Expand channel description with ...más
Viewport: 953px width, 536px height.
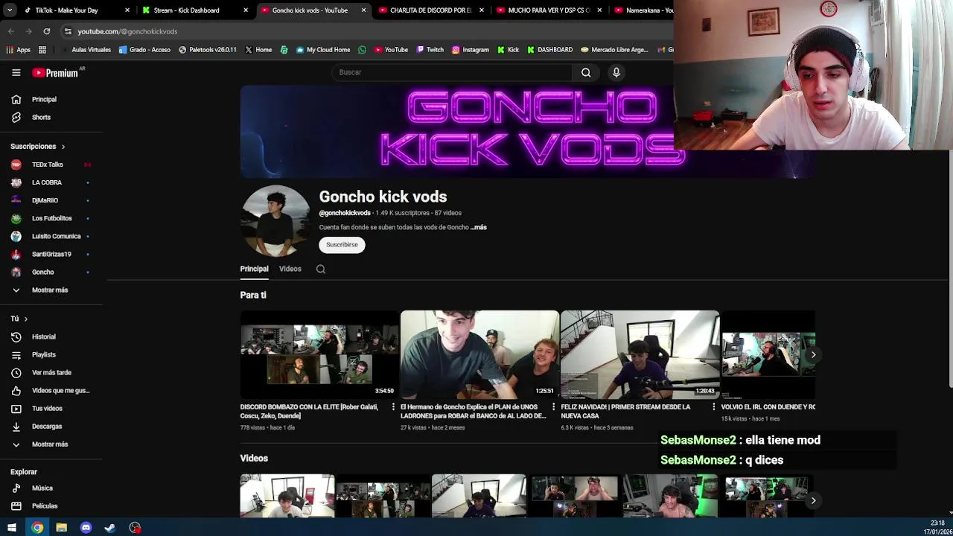coord(479,227)
